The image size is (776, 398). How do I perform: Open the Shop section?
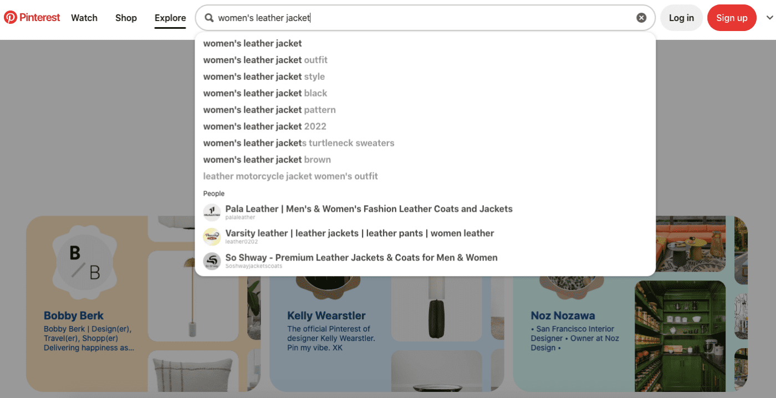pos(126,17)
